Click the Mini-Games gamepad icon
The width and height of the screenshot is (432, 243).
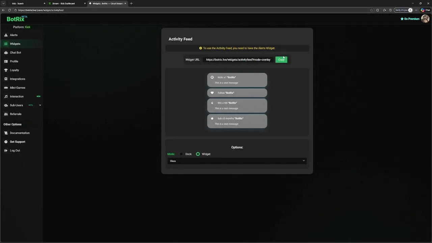click(6, 88)
